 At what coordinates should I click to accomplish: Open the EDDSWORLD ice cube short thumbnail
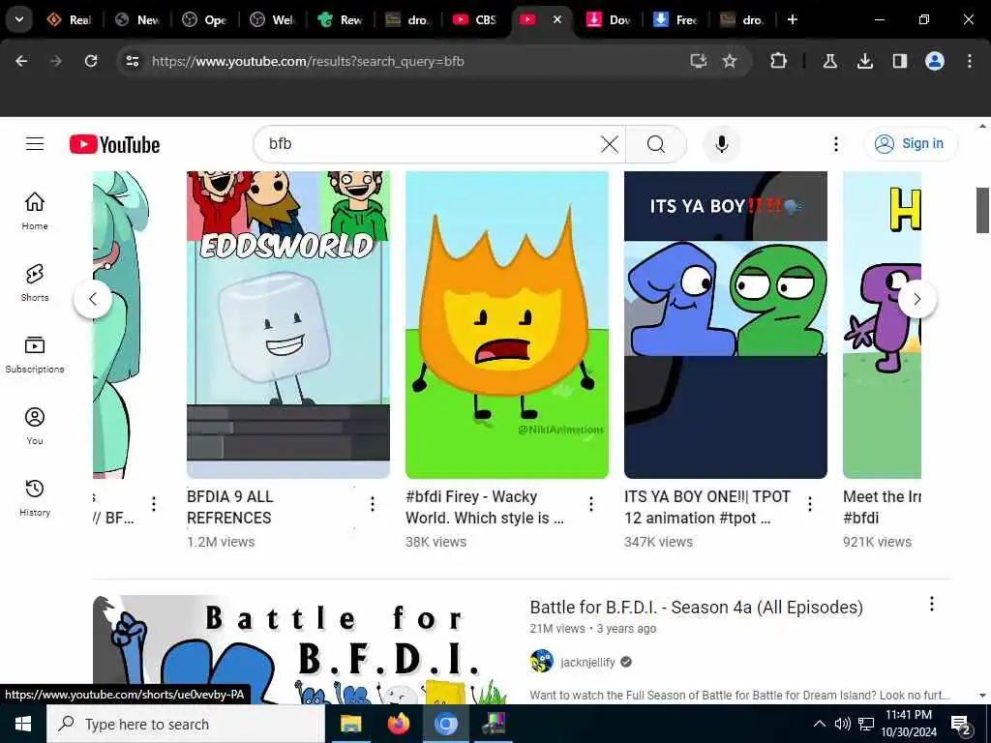(x=288, y=324)
